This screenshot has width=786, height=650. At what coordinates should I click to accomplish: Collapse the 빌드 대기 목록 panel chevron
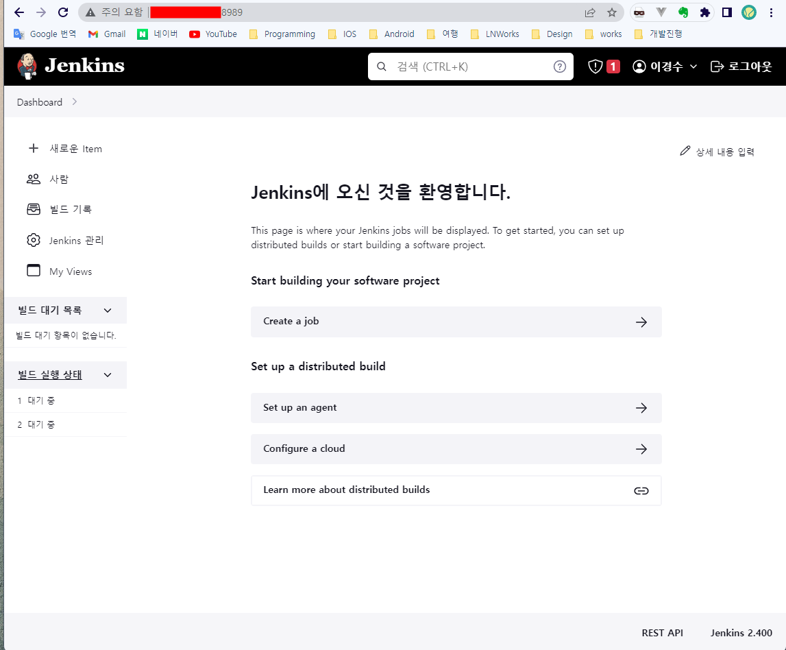pos(108,311)
